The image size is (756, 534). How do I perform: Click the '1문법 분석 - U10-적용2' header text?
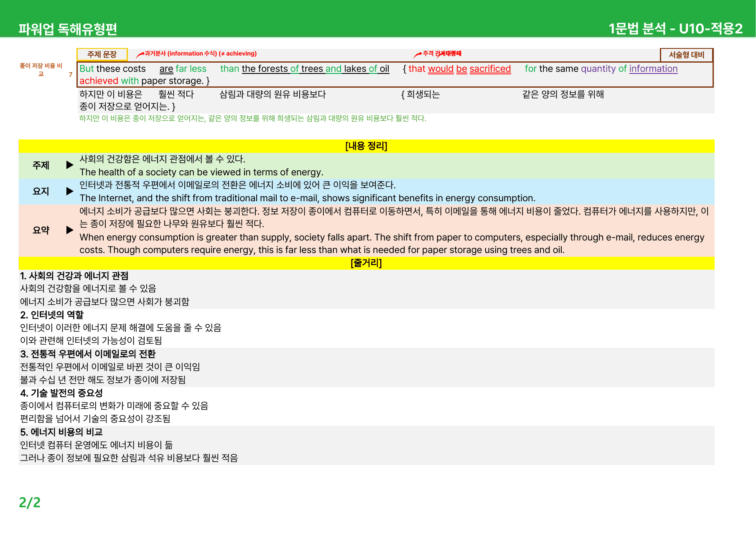pyautogui.click(x=675, y=28)
